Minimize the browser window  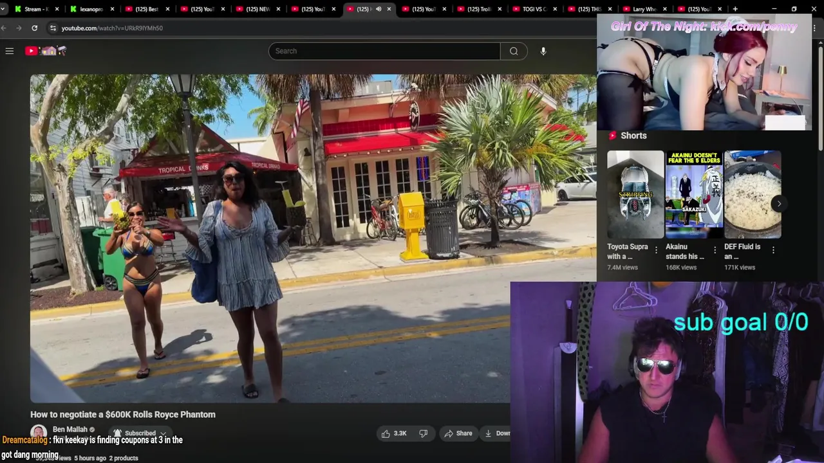[x=774, y=9]
